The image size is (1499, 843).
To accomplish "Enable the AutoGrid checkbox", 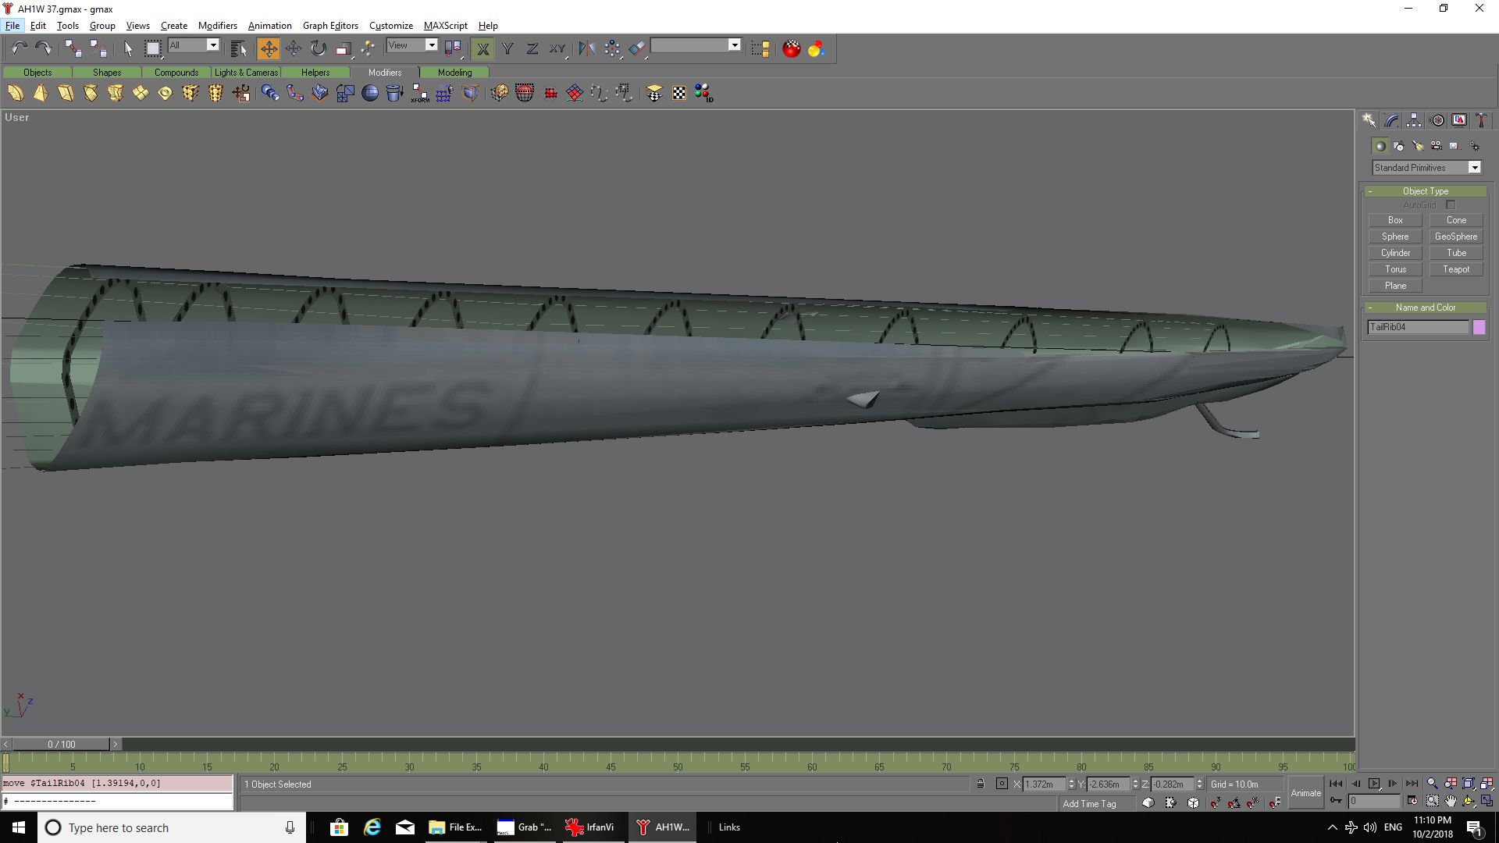I will pos(1451,205).
